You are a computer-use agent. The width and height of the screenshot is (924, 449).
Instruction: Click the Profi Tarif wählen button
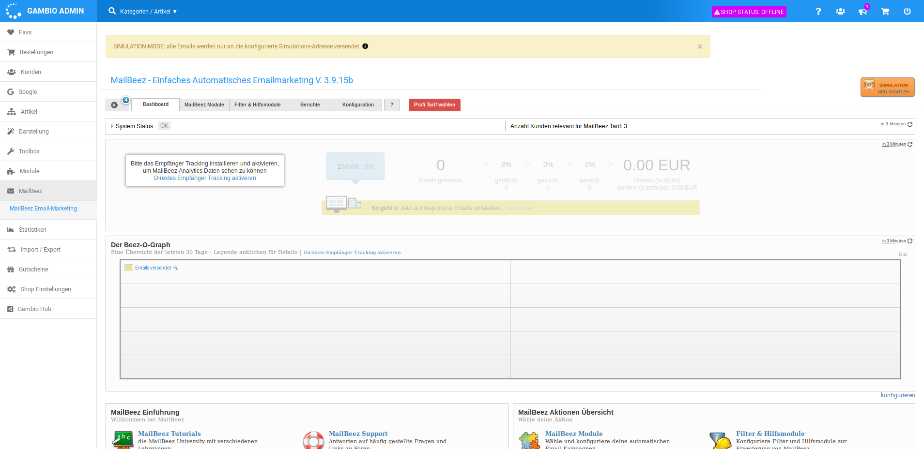click(x=434, y=105)
